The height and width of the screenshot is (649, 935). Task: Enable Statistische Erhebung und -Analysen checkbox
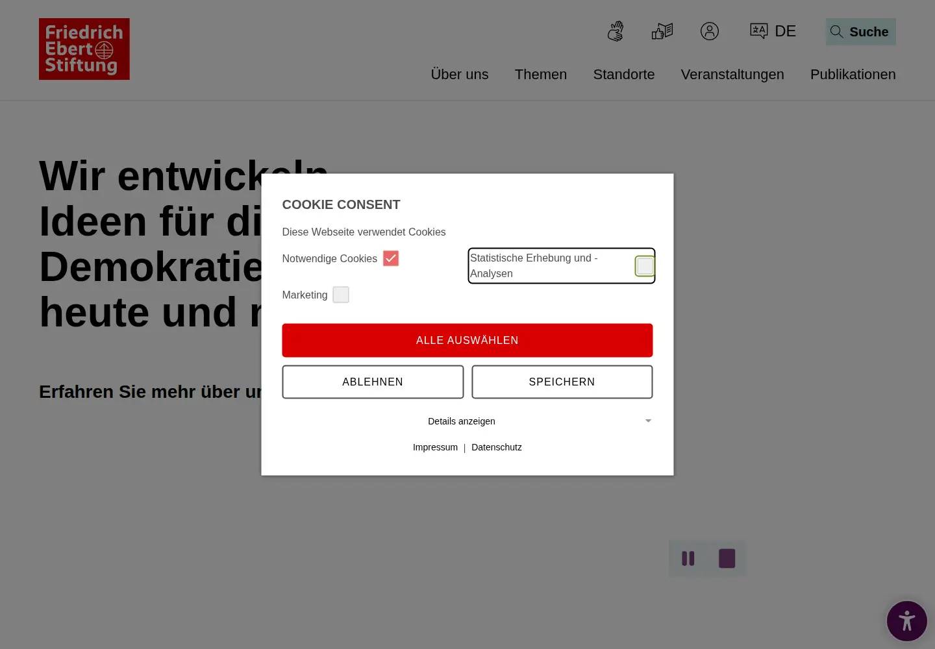pos(645,266)
